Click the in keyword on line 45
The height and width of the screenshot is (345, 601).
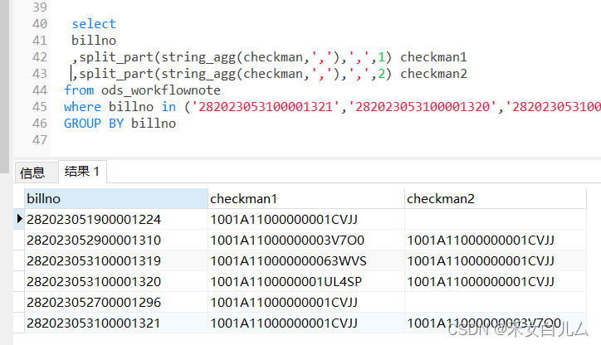pos(169,107)
